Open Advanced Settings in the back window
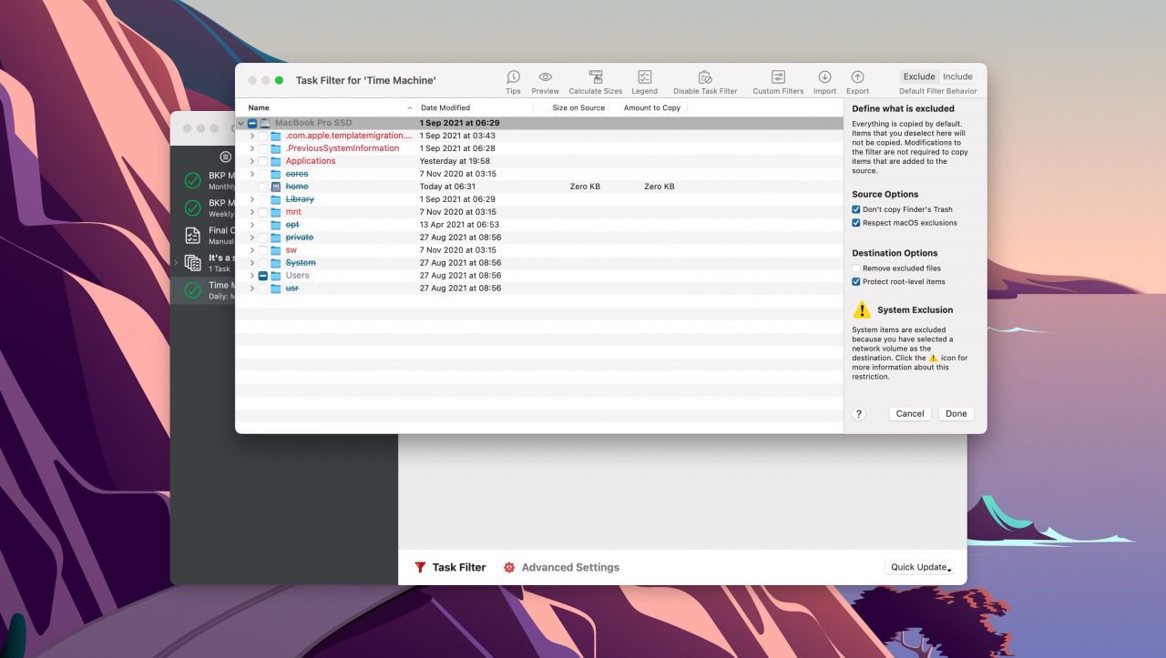The image size is (1166, 658). click(561, 567)
